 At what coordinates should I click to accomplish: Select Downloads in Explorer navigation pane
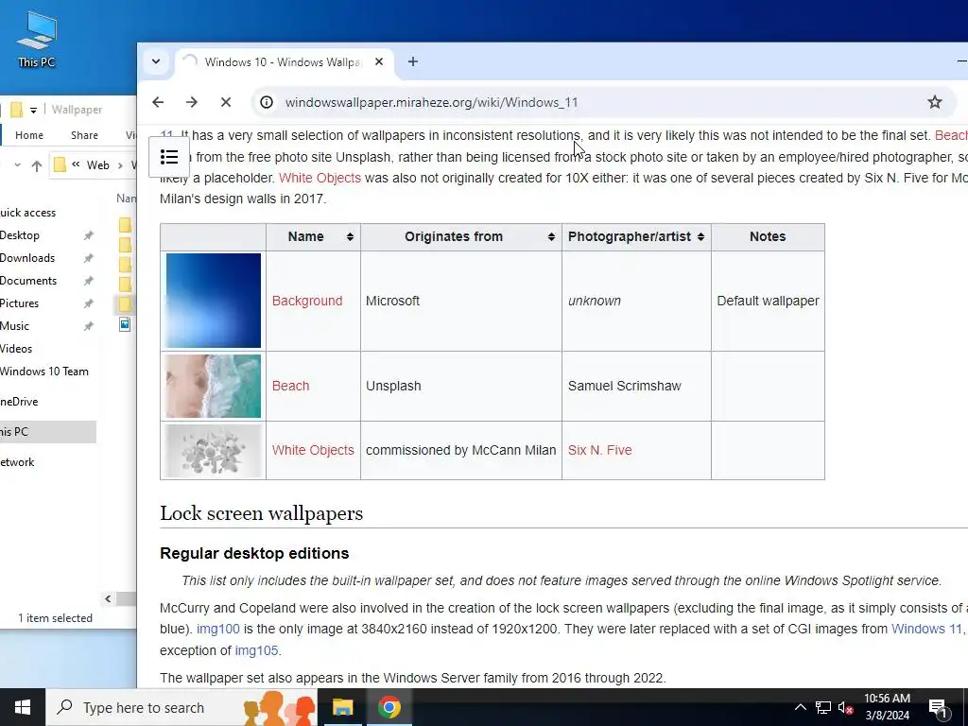(27, 258)
